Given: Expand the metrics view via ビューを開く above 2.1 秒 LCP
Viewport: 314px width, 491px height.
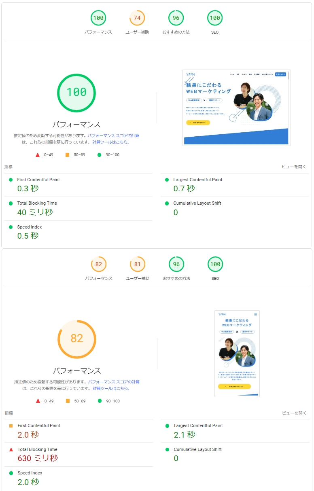Looking at the screenshot, I should [x=294, y=413].
